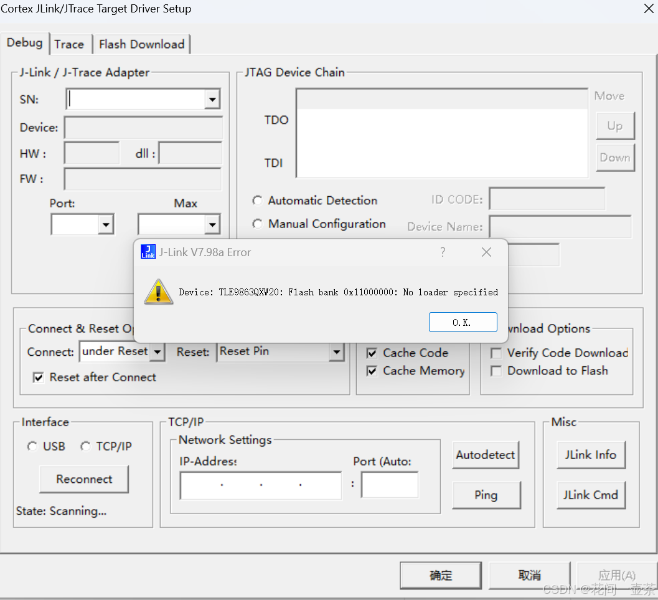Switch to the Debug tab

(25, 43)
